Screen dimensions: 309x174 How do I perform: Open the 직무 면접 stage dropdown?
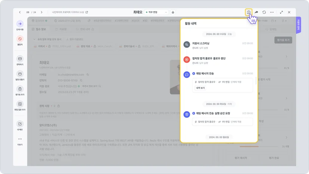pos(156,12)
